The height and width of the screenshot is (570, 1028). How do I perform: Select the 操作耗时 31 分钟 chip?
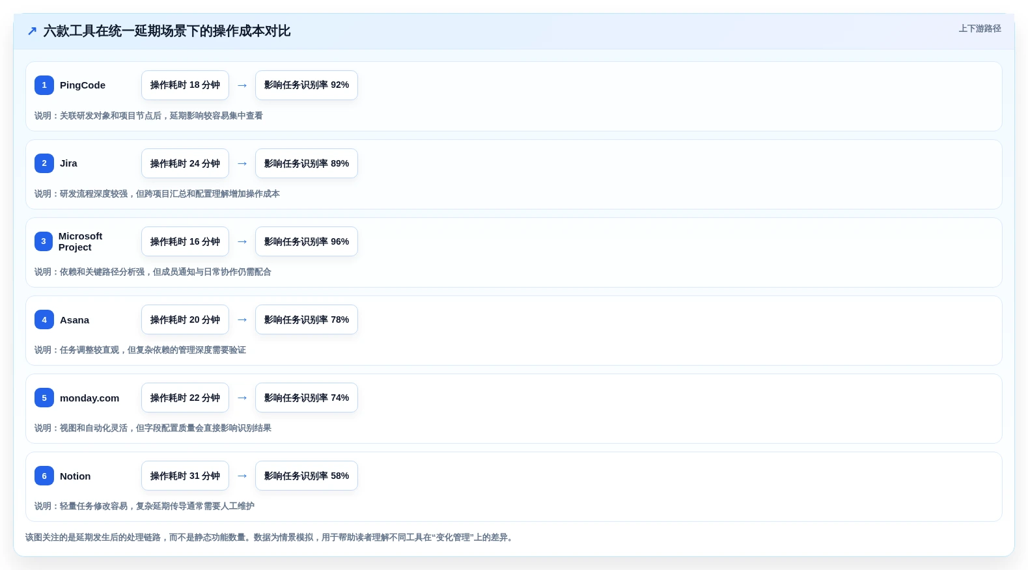click(185, 476)
